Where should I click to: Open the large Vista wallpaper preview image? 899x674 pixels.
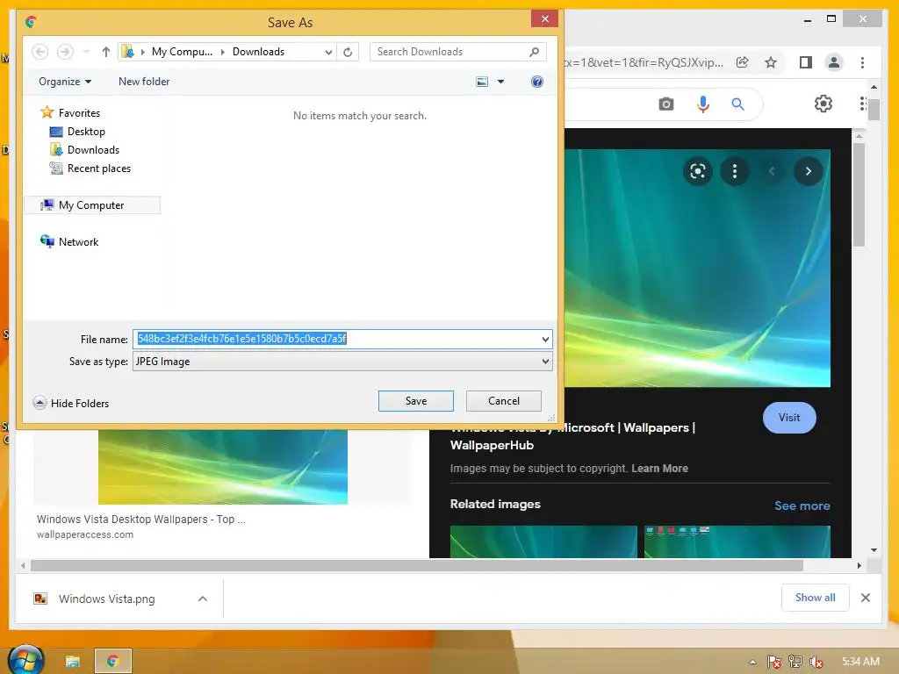697,268
